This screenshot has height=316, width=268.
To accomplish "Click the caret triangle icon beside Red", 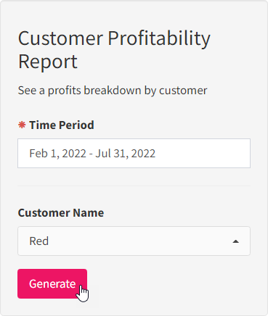I will click(235, 241).
